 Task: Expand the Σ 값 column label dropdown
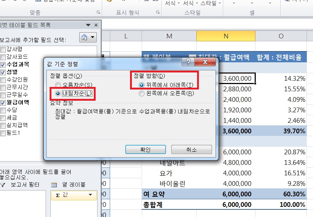point(90,196)
